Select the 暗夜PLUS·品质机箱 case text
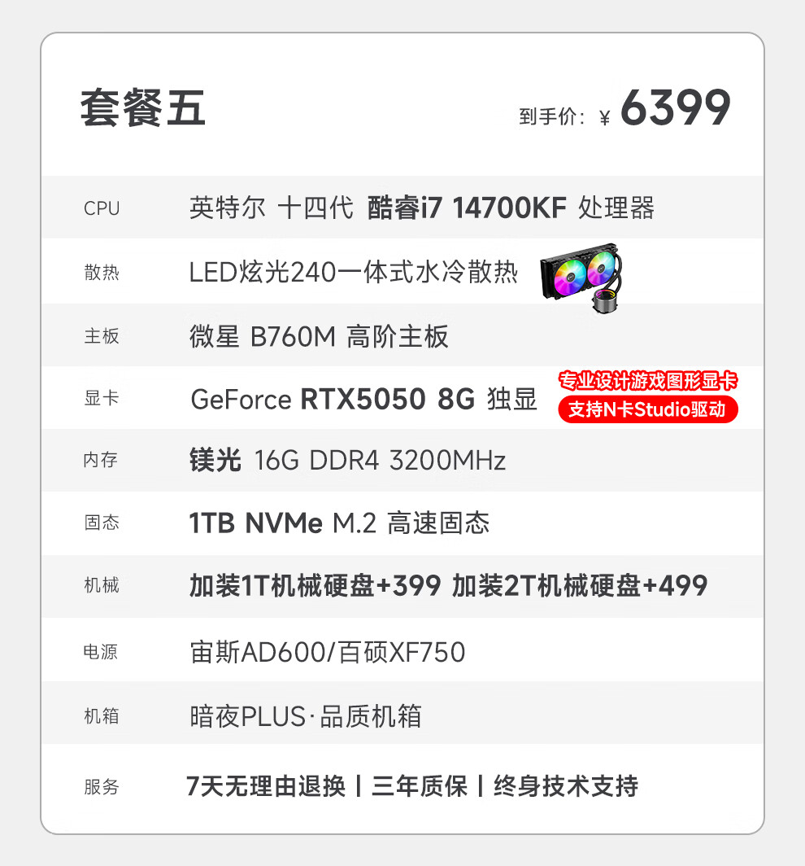This screenshot has width=805, height=866. pyautogui.click(x=305, y=715)
